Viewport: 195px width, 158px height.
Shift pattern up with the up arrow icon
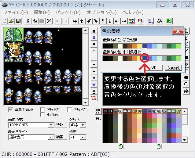(x=103, y=21)
